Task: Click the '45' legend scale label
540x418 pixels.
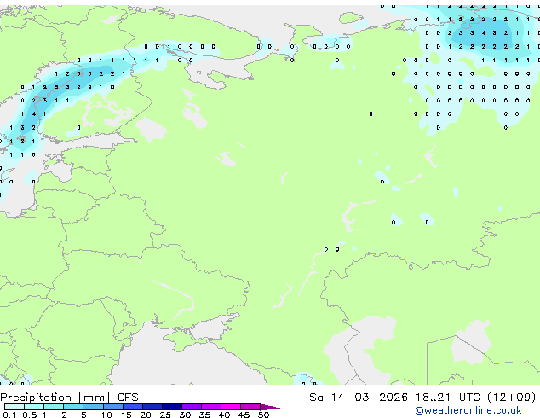Action: click(x=244, y=415)
